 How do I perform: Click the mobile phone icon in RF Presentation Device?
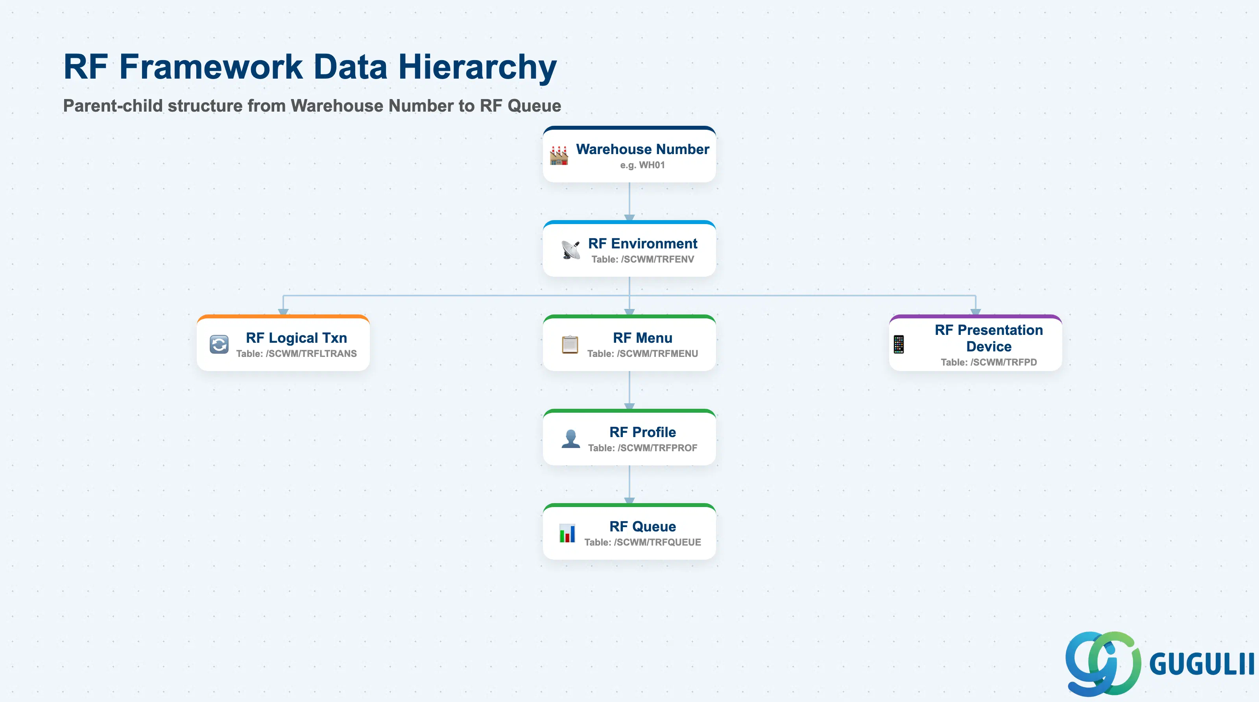[x=898, y=344]
